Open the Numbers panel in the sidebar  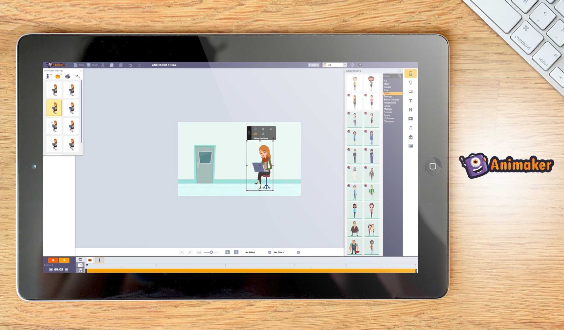point(411,110)
